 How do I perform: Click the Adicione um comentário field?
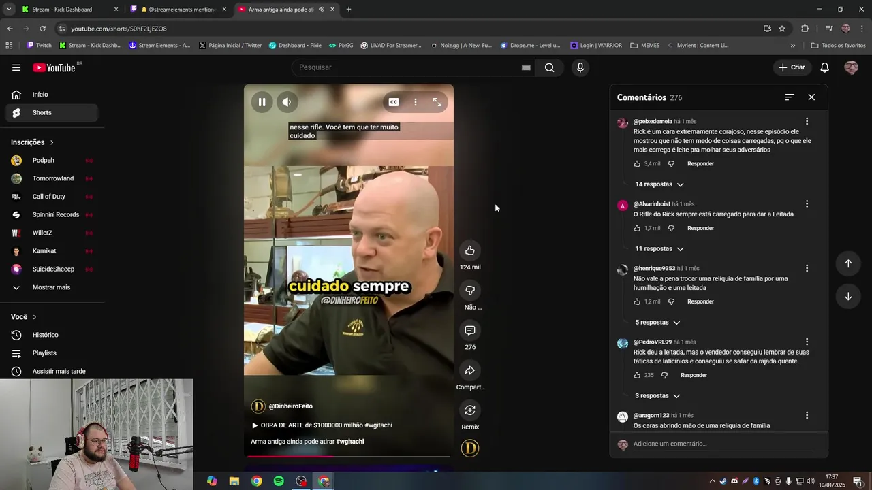point(722,444)
